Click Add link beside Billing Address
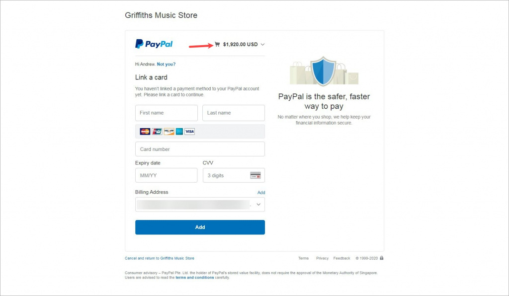The height and width of the screenshot is (296, 509). (x=261, y=193)
